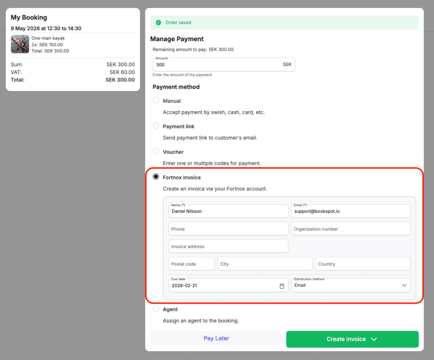Select the Agent payment option

(x=156, y=309)
